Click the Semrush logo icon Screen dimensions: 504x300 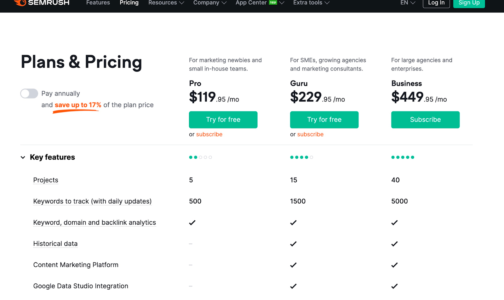pyautogui.click(x=20, y=3)
